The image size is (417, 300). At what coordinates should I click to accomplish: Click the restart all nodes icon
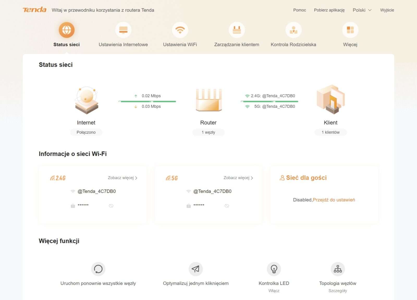tap(98, 269)
